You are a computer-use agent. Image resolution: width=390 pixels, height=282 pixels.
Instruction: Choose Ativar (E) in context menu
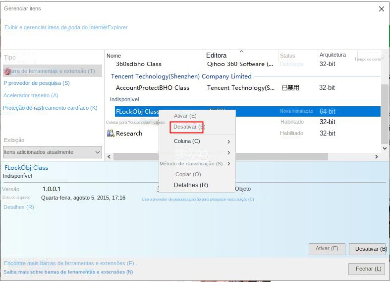(x=185, y=116)
